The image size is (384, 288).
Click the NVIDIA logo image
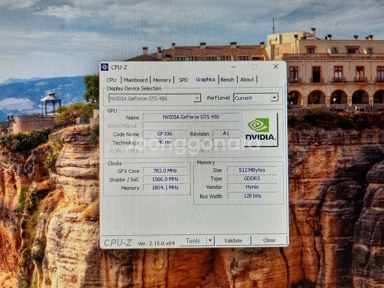click(x=260, y=129)
